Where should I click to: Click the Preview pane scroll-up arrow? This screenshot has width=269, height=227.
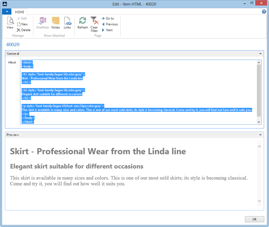259,146
